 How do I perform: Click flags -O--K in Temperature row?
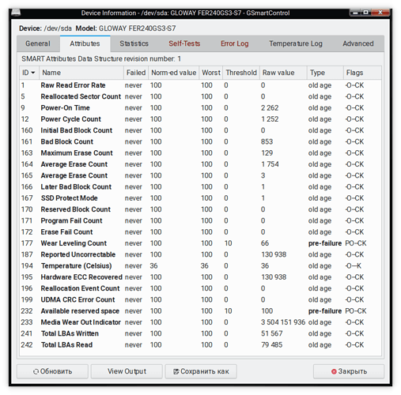[354, 266]
